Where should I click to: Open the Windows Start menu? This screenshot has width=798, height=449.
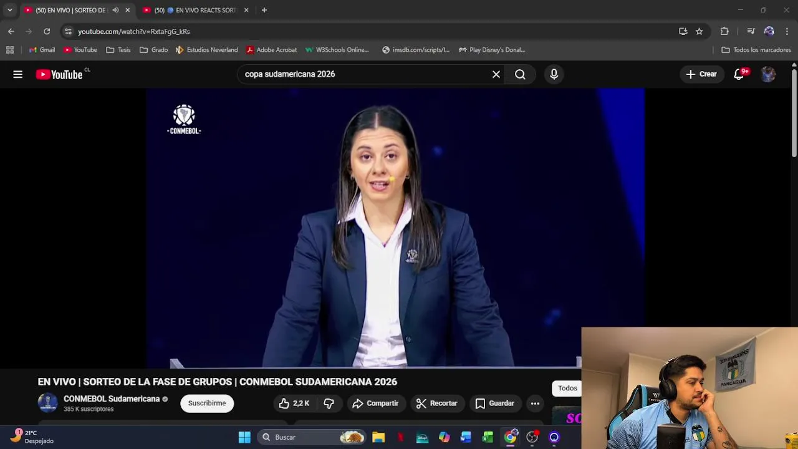pyautogui.click(x=244, y=437)
